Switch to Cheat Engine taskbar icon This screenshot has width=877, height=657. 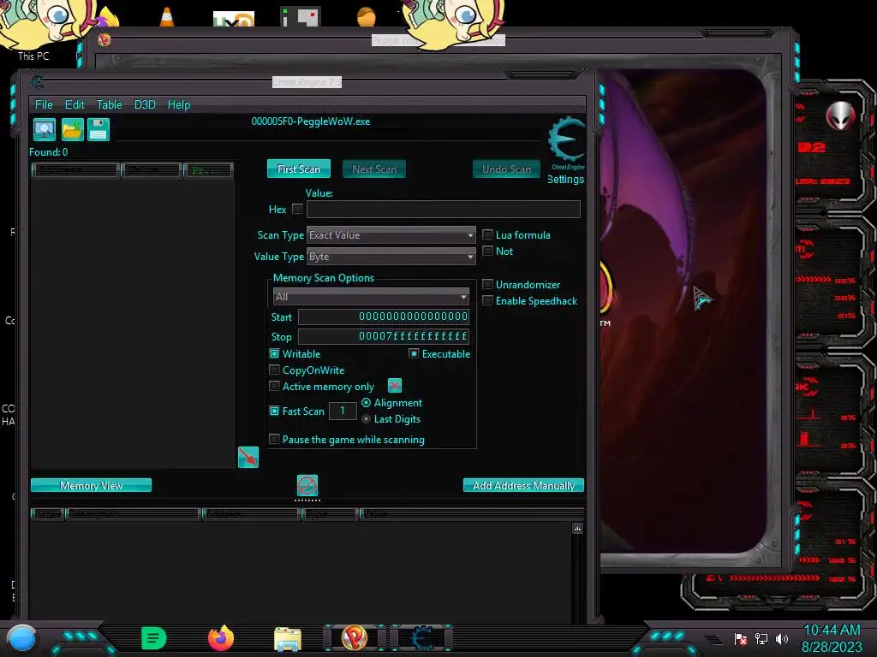tap(422, 638)
